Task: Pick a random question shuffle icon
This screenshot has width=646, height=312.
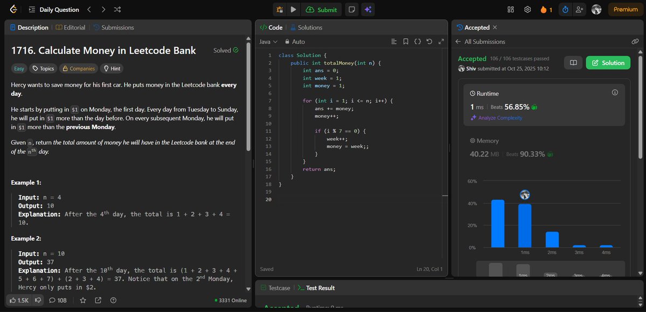Action: coord(117,10)
